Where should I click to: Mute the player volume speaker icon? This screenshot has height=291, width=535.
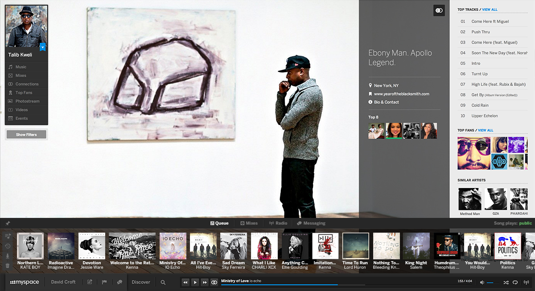pyautogui.click(x=482, y=283)
